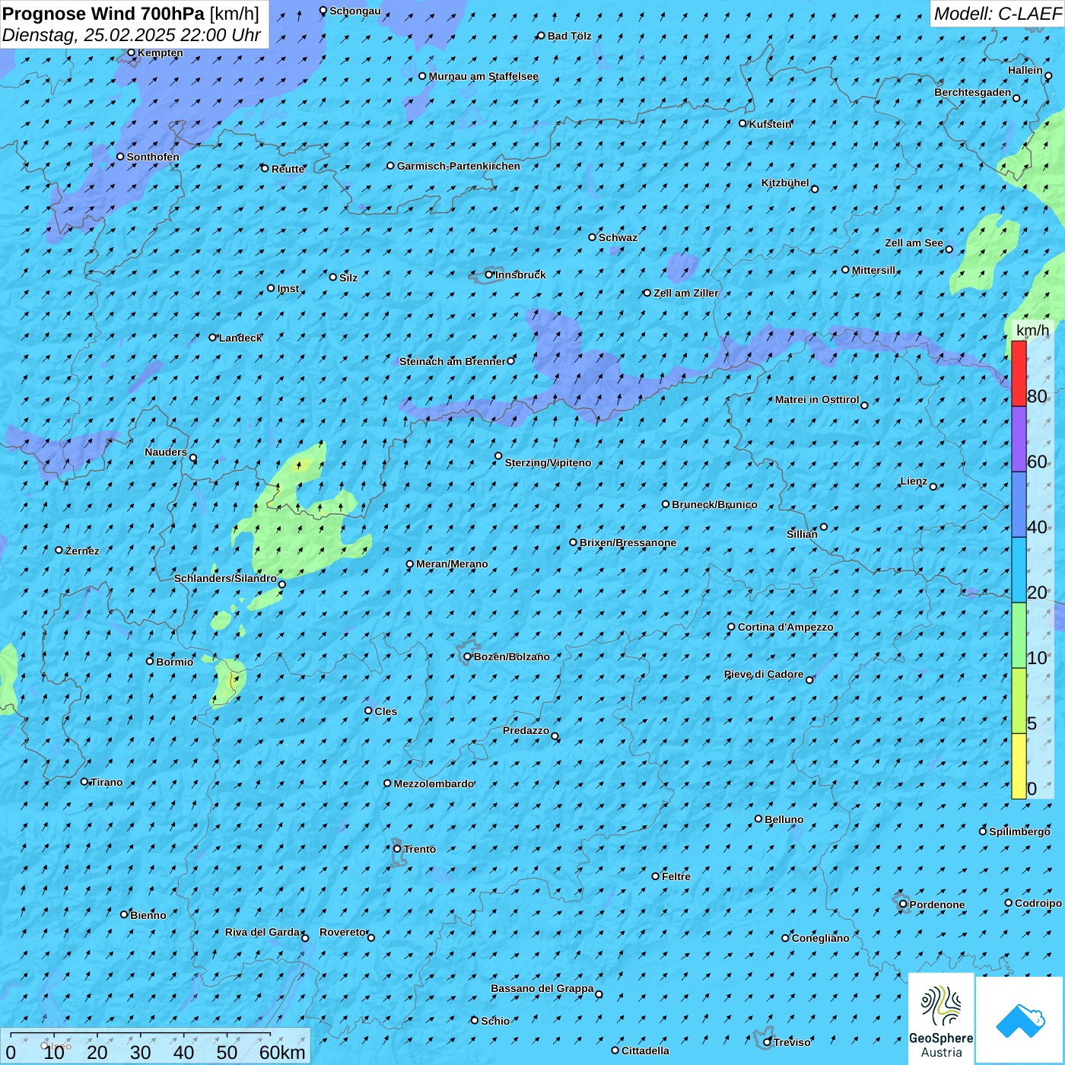1065x1065 pixels.
Task: Click the 'Conegliano' label
Action: [820, 938]
